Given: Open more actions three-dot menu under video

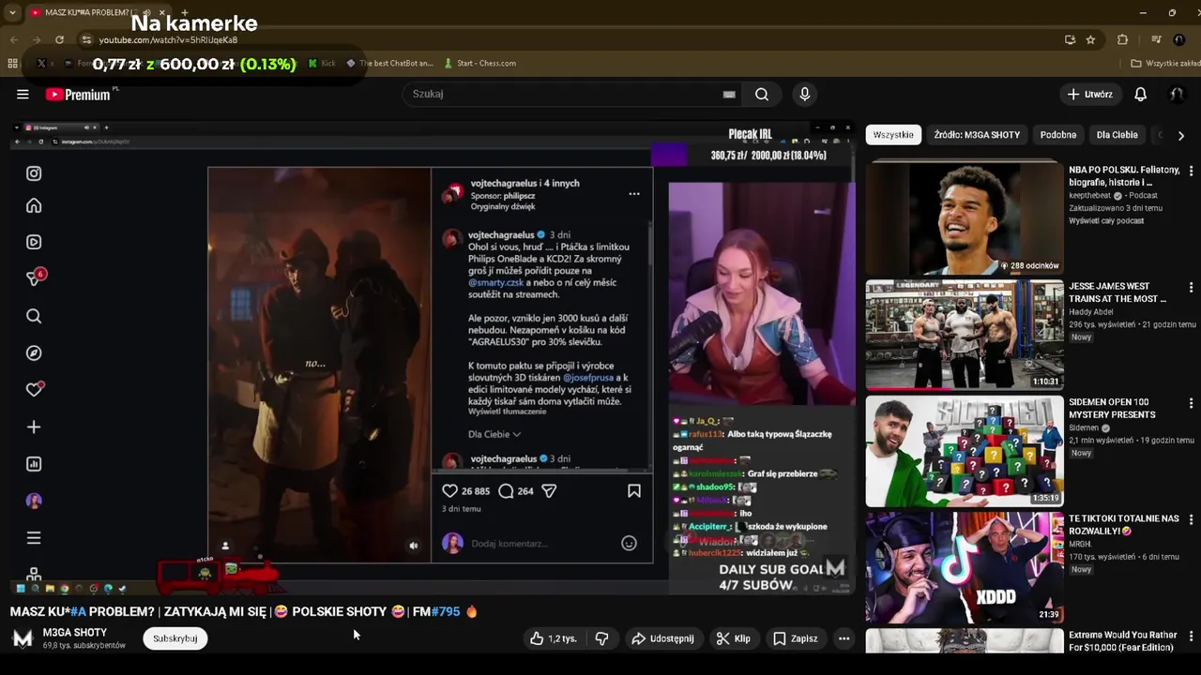Looking at the screenshot, I should tap(844, 638).
